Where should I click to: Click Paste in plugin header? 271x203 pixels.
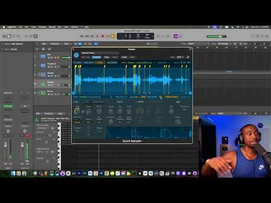tap(115, 57)
